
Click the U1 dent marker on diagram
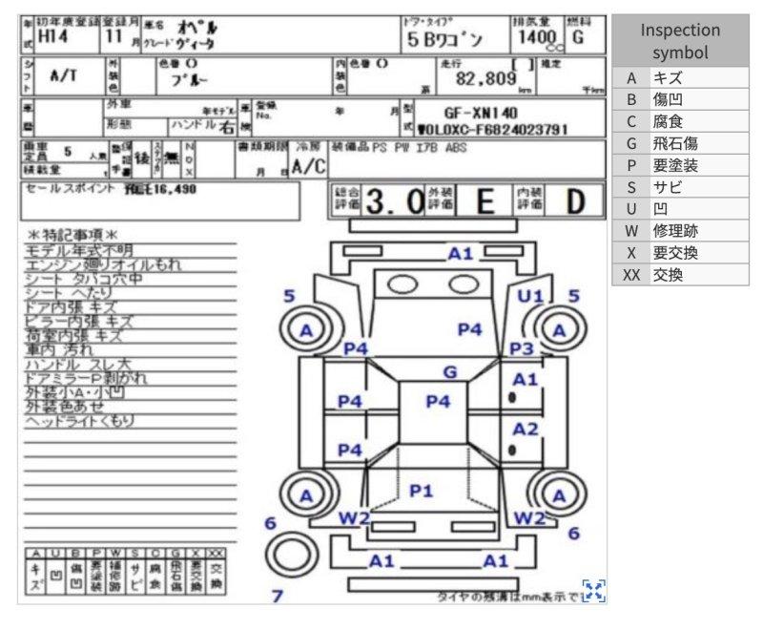pos(529,296)
